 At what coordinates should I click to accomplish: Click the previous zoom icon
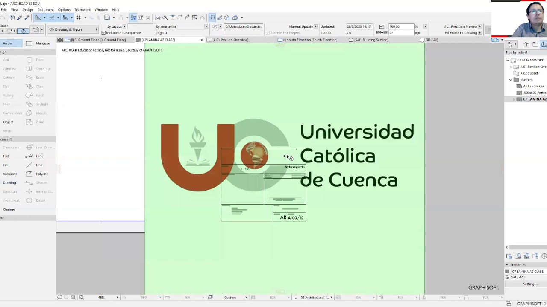[59, 297]
